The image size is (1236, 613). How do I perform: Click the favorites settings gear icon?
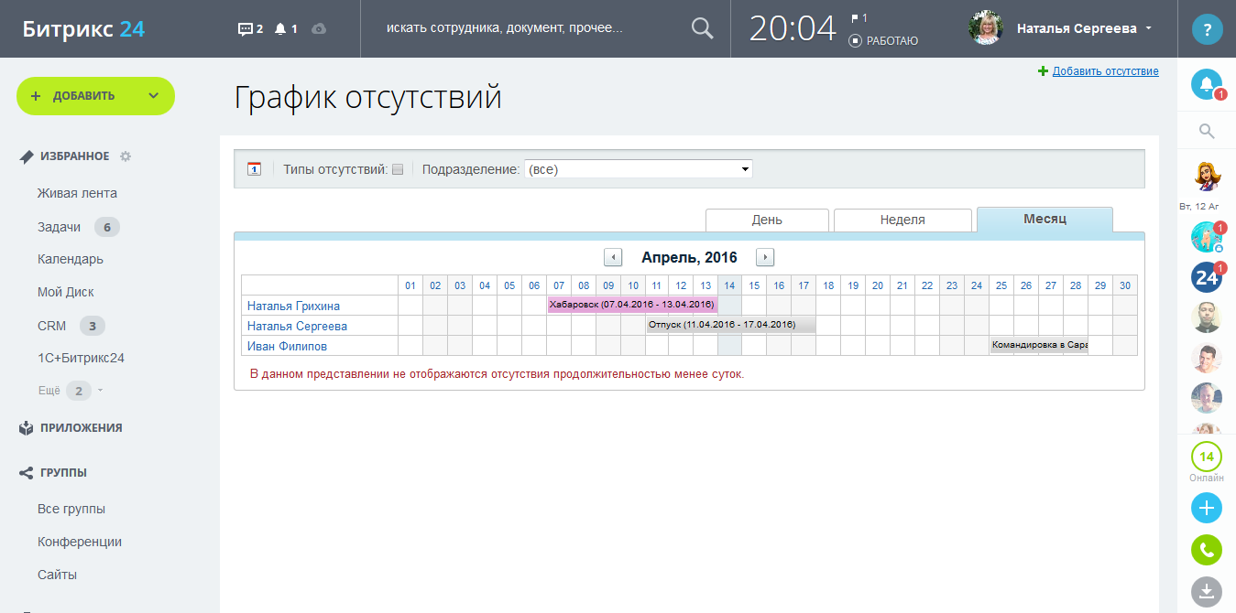(x=126, y=156)
